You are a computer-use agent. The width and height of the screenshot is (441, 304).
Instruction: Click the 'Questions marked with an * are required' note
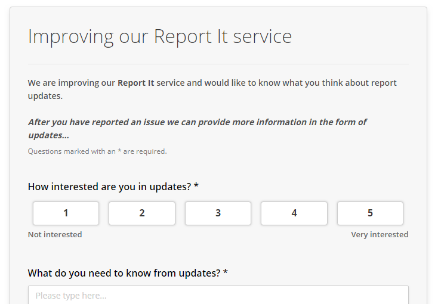[97, 151]
